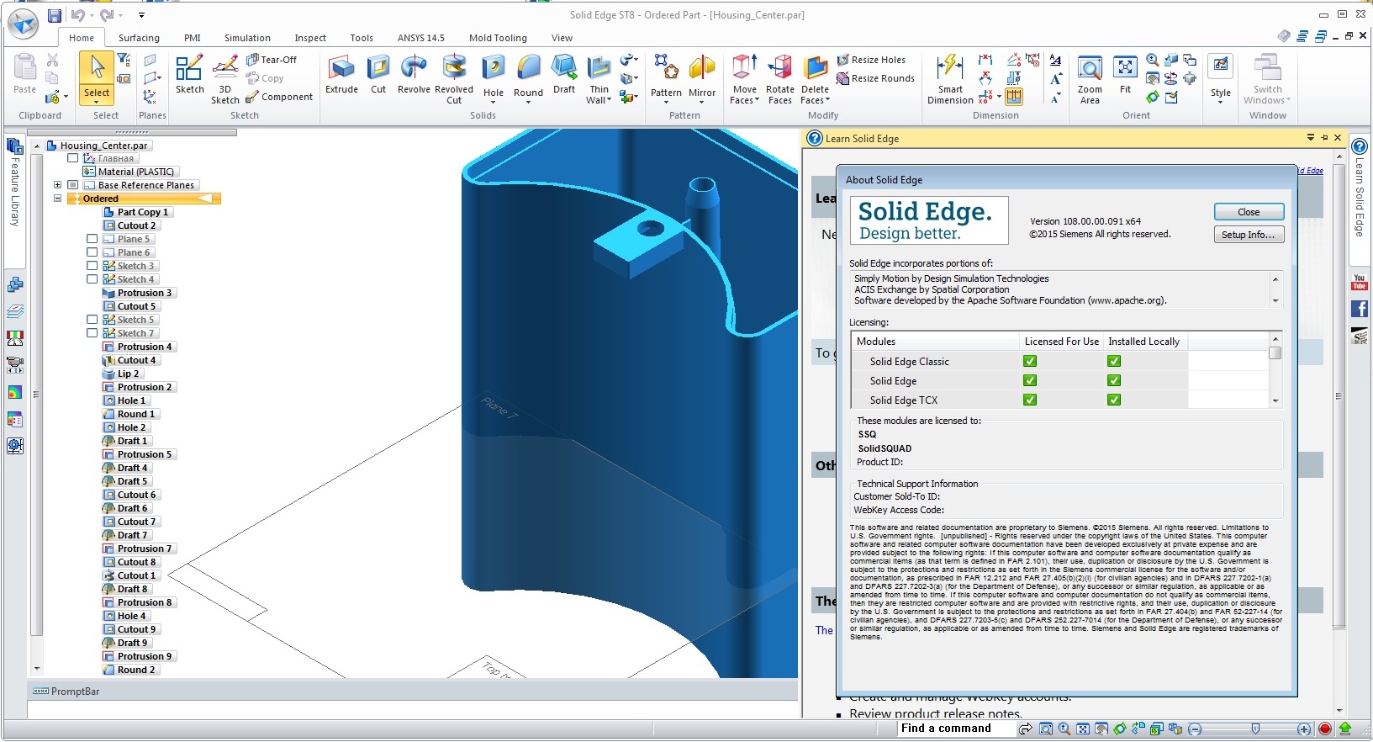The height and width of the screenshot is (742, 1373).
Task: Select Lip 2 in feature tree
Action: coord(122,374)
